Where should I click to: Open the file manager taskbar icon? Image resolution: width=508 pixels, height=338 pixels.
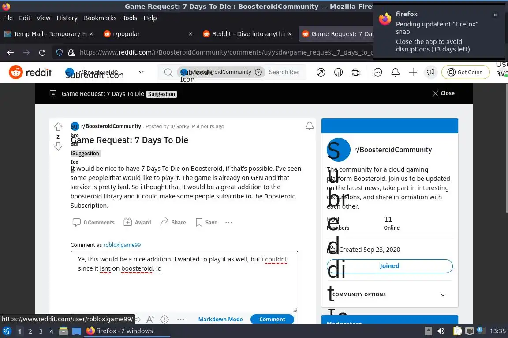point(63,331)
